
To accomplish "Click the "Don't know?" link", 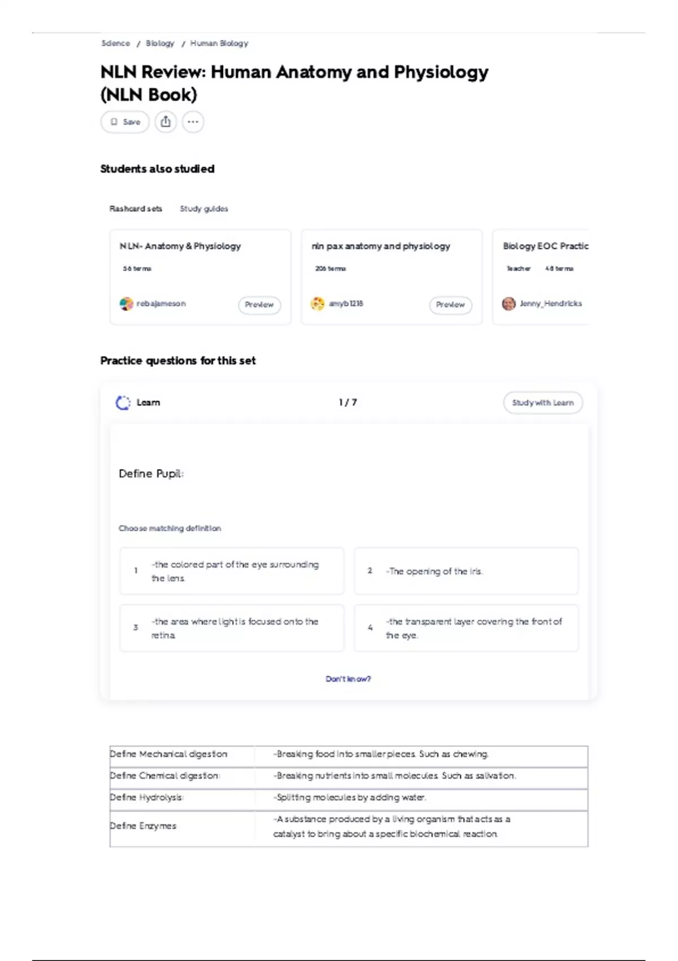I will tap(348, 679).
